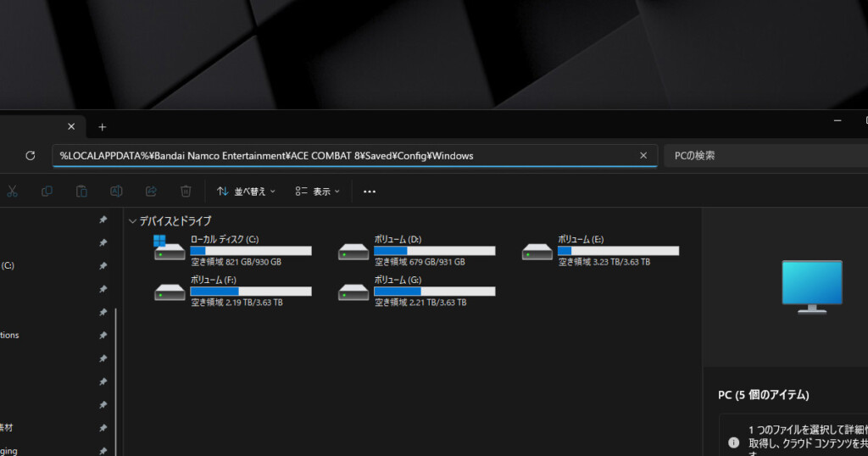Click the E: drive usage bar
Image resolution: width=868 pixels, height=456 pixels.
pyautogui.click(x=618, y=251)
